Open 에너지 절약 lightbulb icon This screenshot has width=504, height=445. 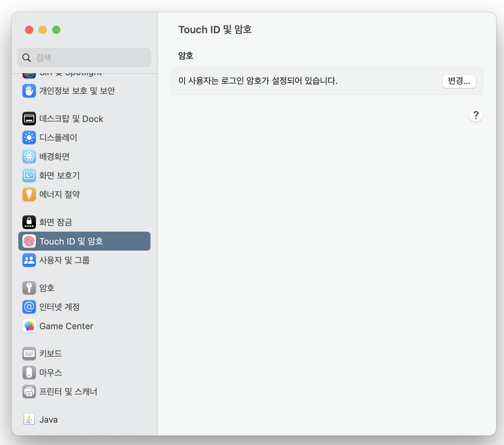[29, 194]
